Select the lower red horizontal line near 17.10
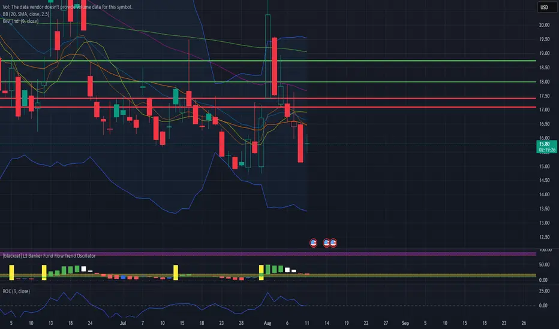Image resolution: width=559 pixels, height=329 pixels. [268, 107]
